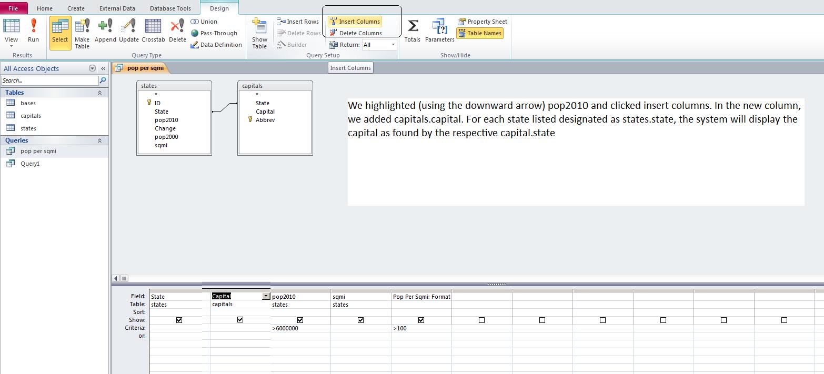The image size is (824, 374).
Task: Open the capitals table in navigation pane
Action: pyautogui.click(x=31, y=116)
